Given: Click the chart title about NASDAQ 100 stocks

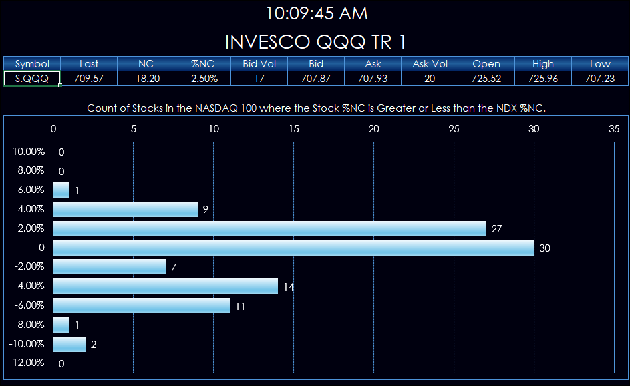Looking at the screenshot, I should point(316,108).
